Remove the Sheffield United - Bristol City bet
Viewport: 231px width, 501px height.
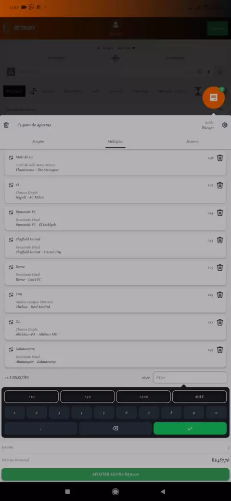click(x=220, y=240)
